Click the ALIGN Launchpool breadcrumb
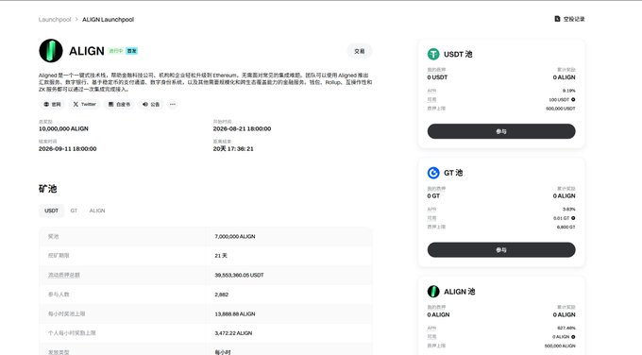The height and width of the screenshot is (355, 642). 108,19
